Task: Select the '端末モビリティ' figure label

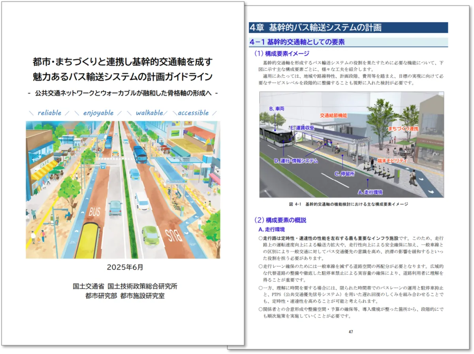Action: click(392, 161)
